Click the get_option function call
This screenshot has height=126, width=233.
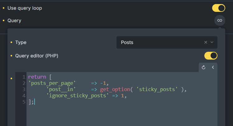(x=115, y=90)
